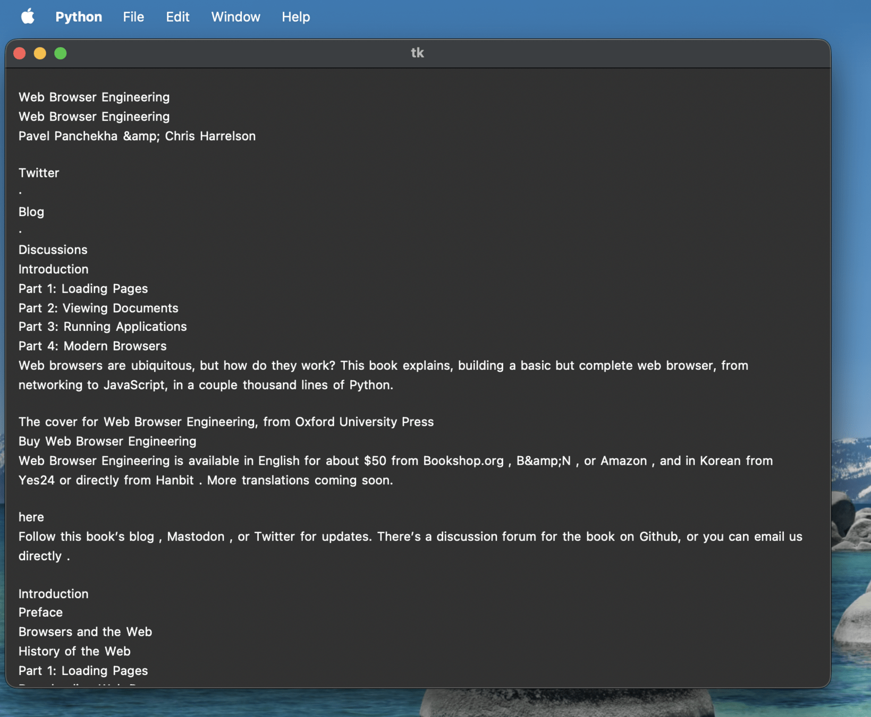
Task: Click the word 'Amazon' in the paragraph
Action: [x=623, y=461]
